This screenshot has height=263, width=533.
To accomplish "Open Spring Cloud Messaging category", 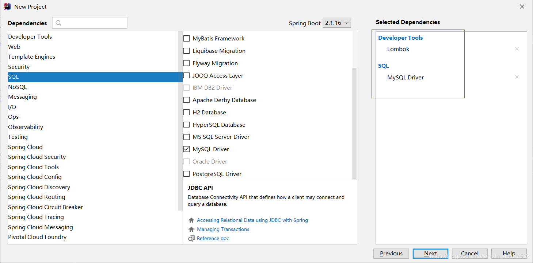I will click(93, 227).
